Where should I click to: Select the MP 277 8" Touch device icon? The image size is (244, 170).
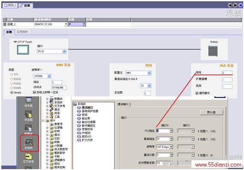click(23, 49)
